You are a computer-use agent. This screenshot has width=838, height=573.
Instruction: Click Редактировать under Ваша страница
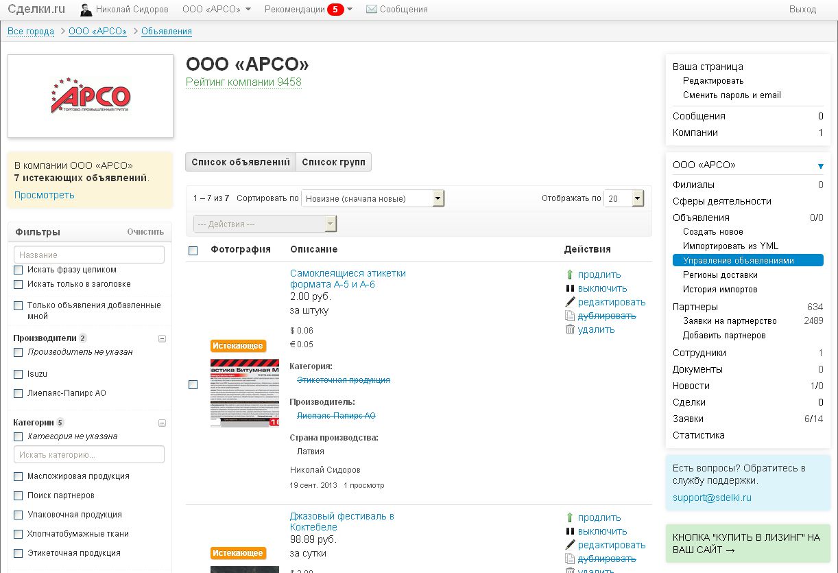(713, 81)
